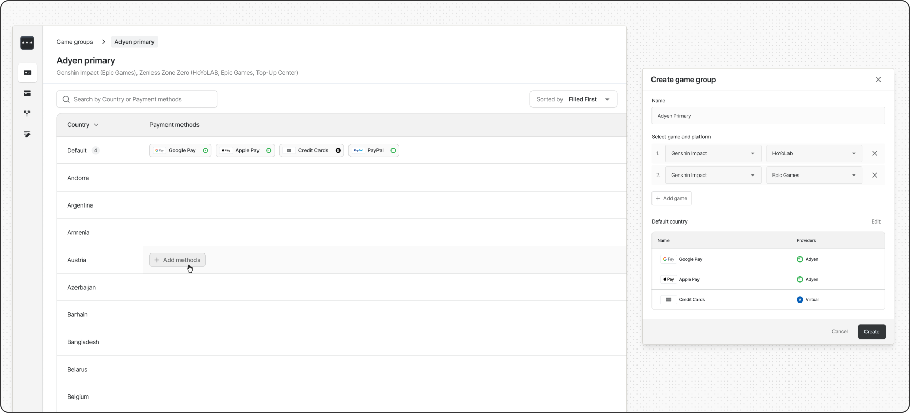Click Adyen icon next to Google Pay

pos(800,259)
